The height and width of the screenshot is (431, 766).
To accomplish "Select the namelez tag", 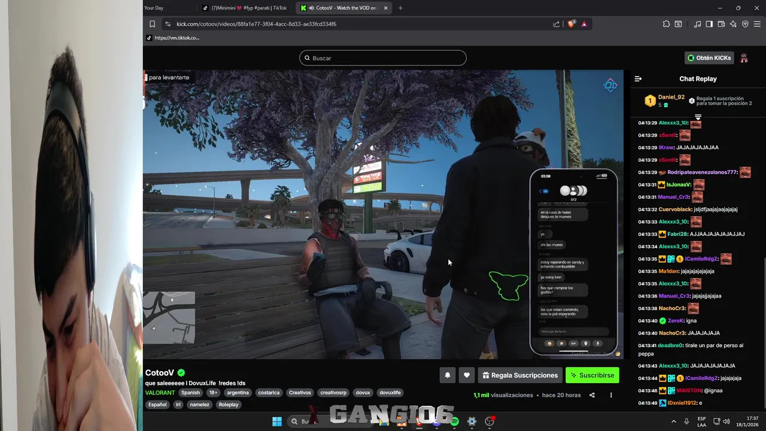I will click(x=199, y=405).
